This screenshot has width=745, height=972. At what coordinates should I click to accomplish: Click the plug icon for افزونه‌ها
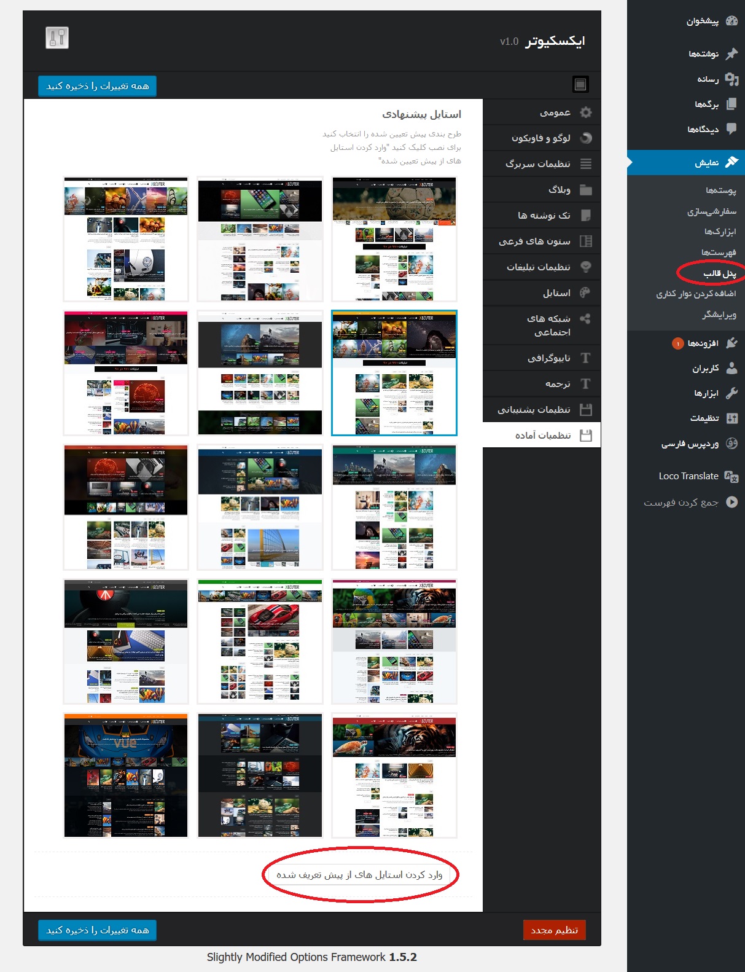click(731, 343)
